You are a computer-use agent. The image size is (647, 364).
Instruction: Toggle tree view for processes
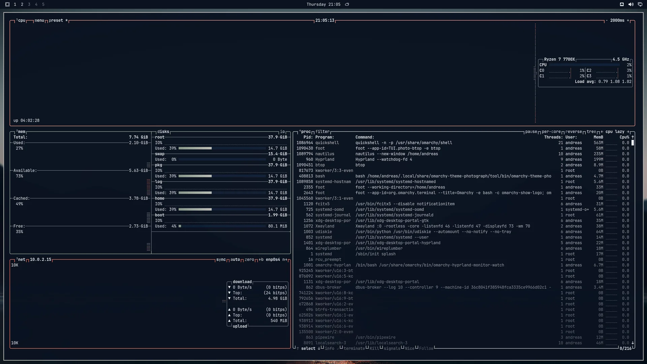tap(591, 132)
